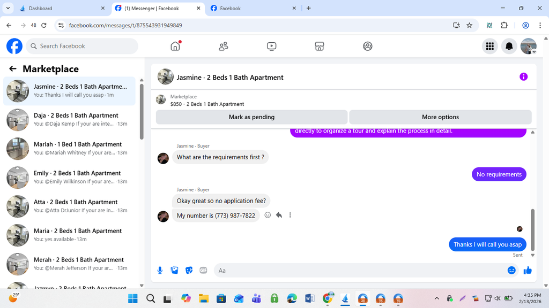Screen dimensions: 549x308
Task: Open the Groups icon in top navigation
Action: (x=368, y=46)
